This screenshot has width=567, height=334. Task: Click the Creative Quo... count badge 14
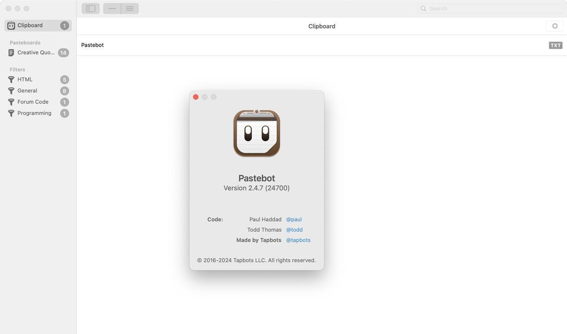click(63, 53)
